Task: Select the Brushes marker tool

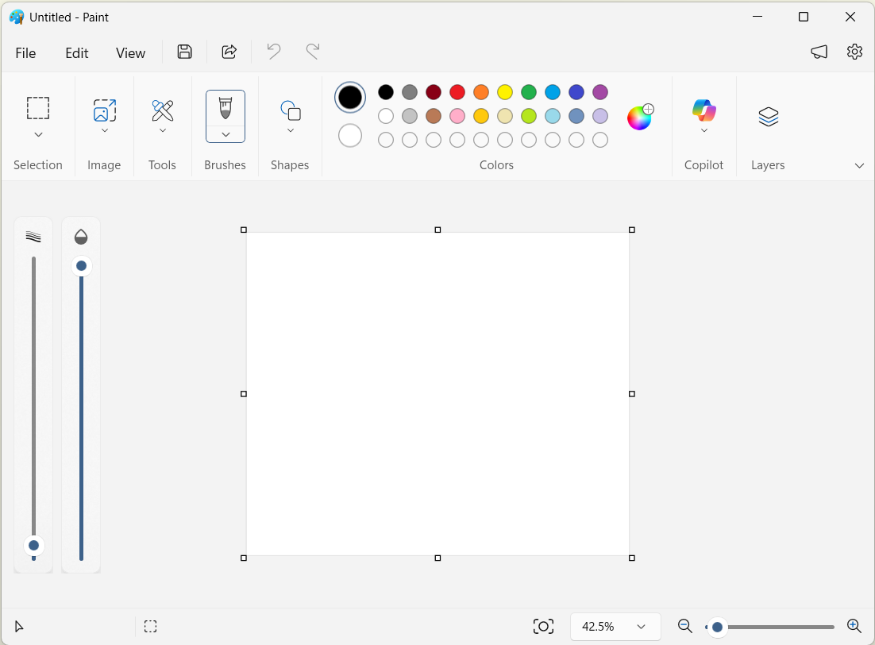Action: point(225,108)
